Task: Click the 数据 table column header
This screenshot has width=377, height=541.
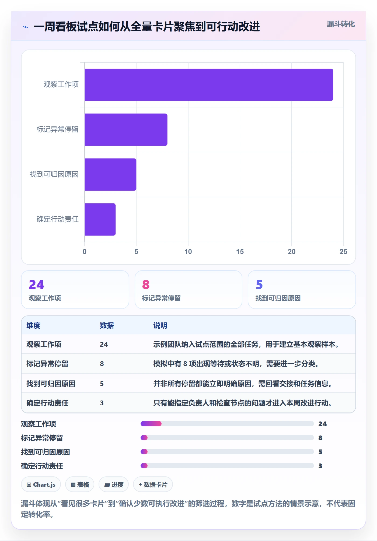Action: click(107, 325)
